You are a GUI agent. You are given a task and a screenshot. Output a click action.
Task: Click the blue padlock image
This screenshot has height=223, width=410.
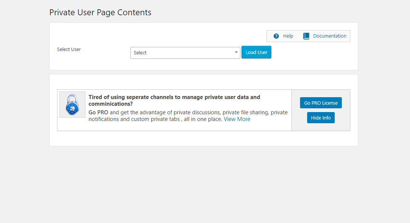tap(72, 105)
